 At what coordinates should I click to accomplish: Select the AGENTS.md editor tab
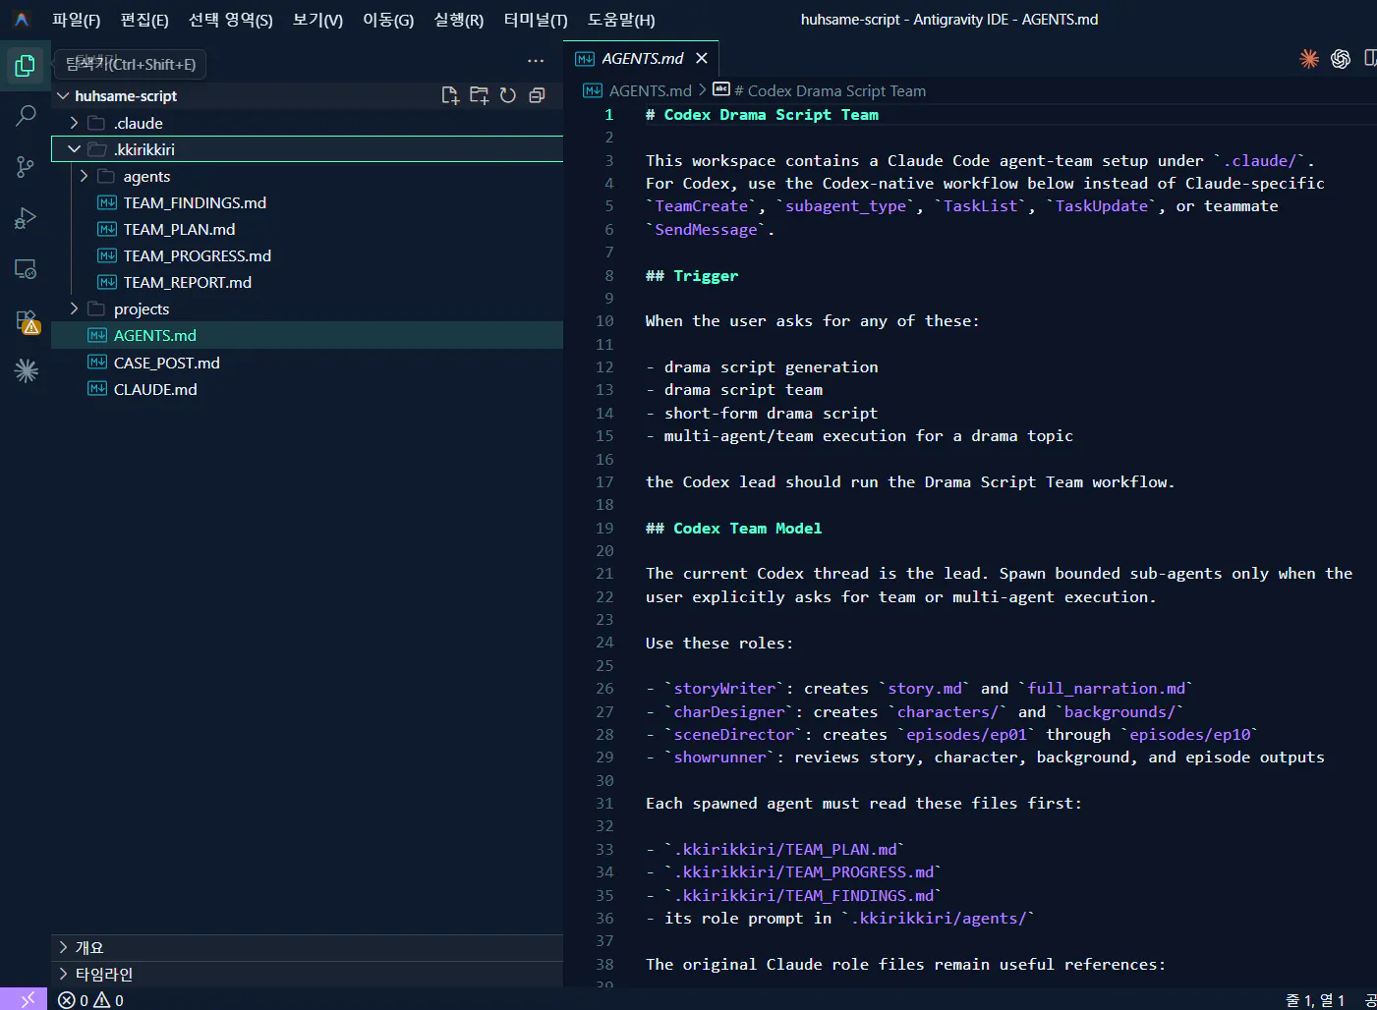[x=642, y=59]
